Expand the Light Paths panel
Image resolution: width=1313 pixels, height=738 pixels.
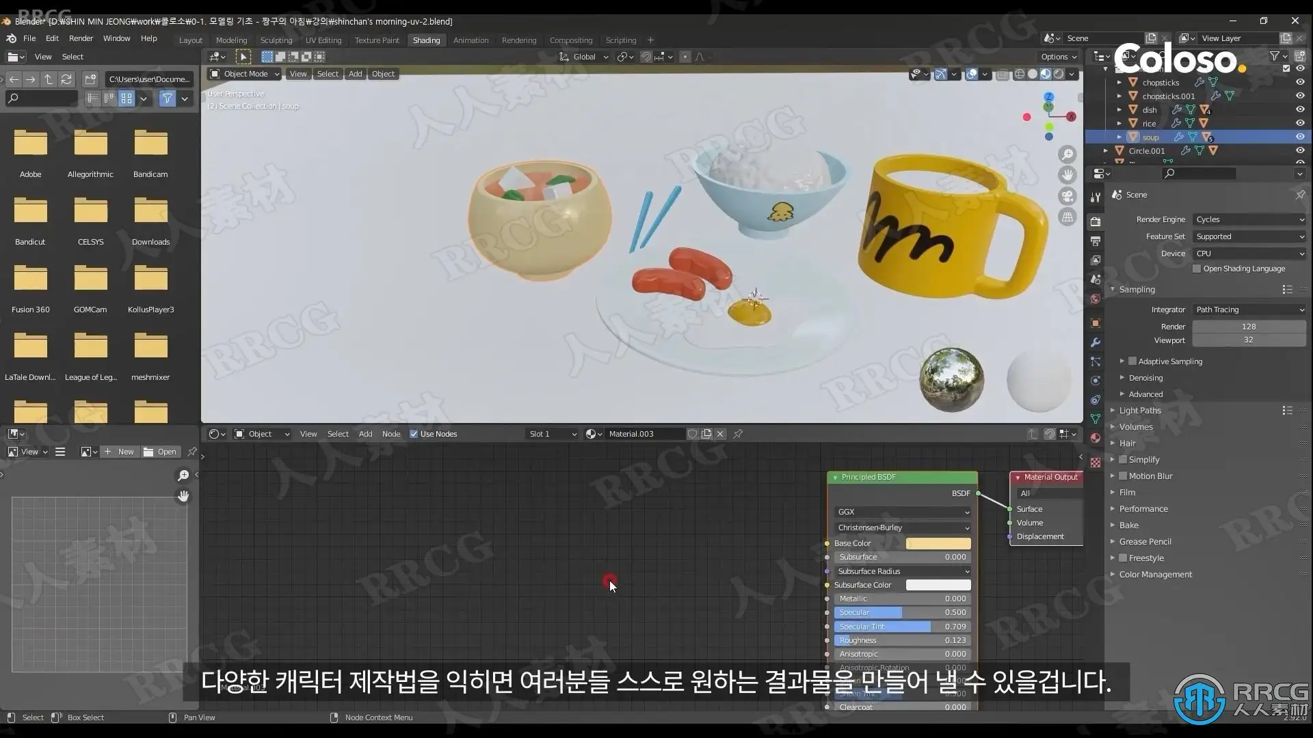[1139, 411]
